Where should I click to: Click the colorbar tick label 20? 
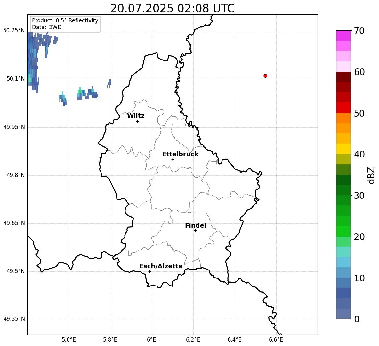coord(359,237)
